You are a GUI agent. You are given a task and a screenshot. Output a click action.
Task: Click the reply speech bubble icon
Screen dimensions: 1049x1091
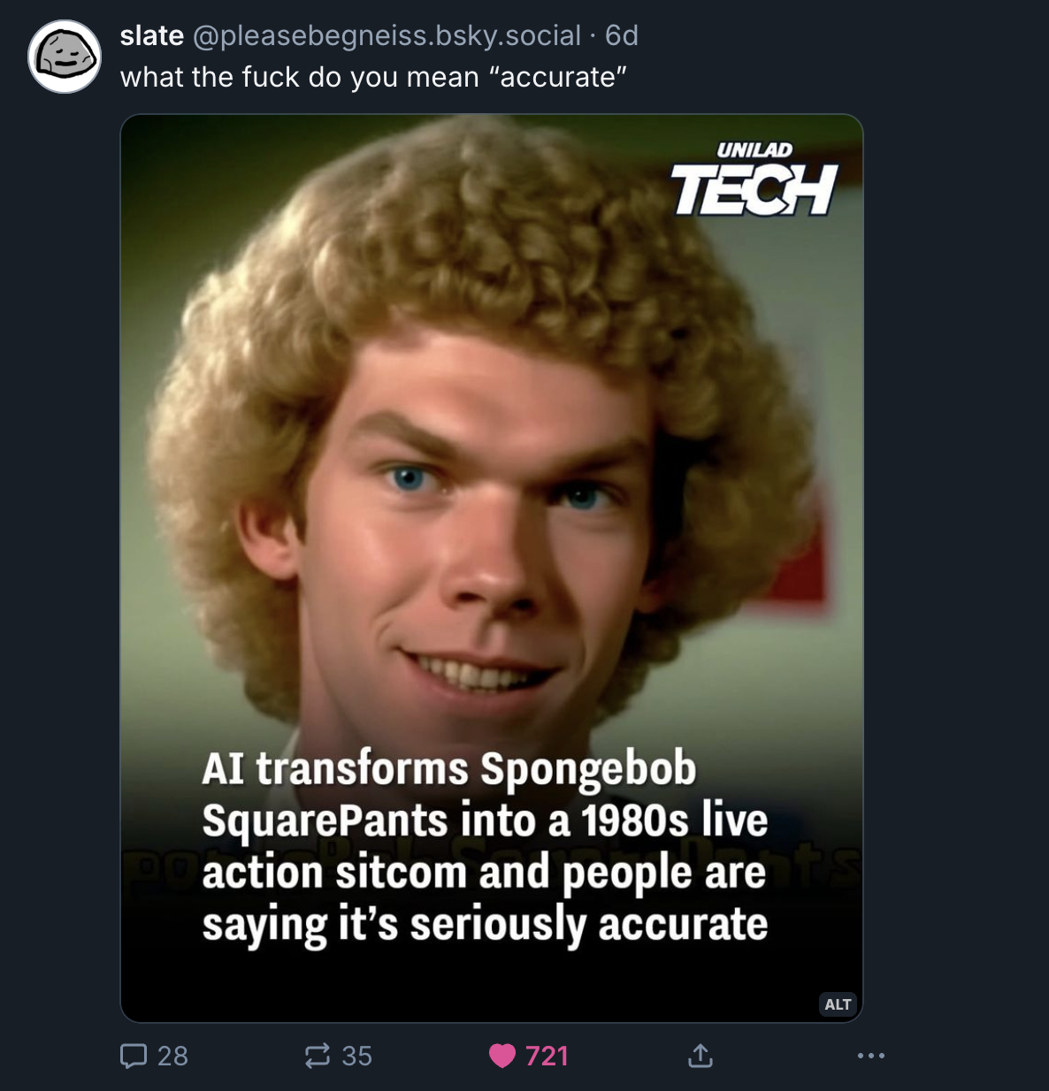coord(134,1056)
